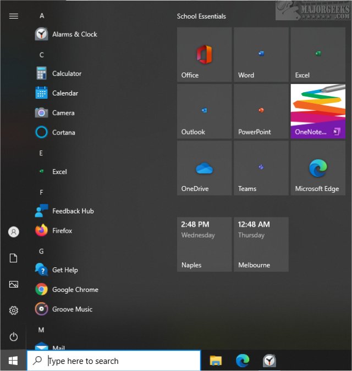Click the Windows Start button
Viewport: 352px width, 371px height.
pos(13,361)
